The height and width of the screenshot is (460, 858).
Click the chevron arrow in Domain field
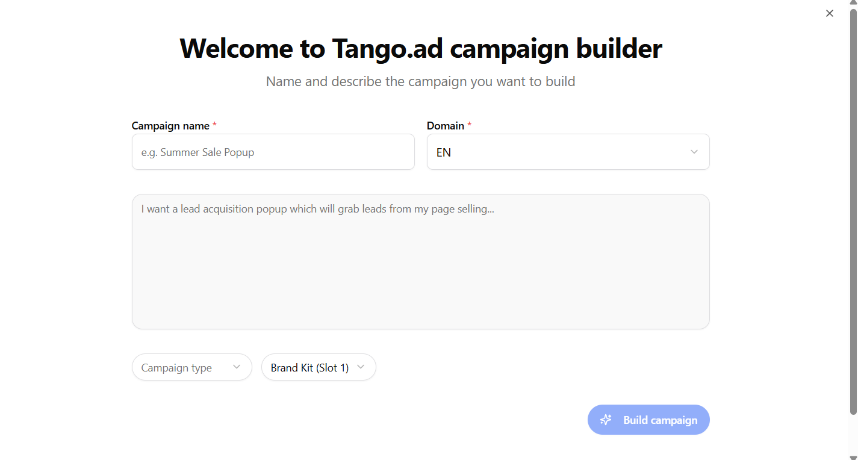click(x=694, y=152)
